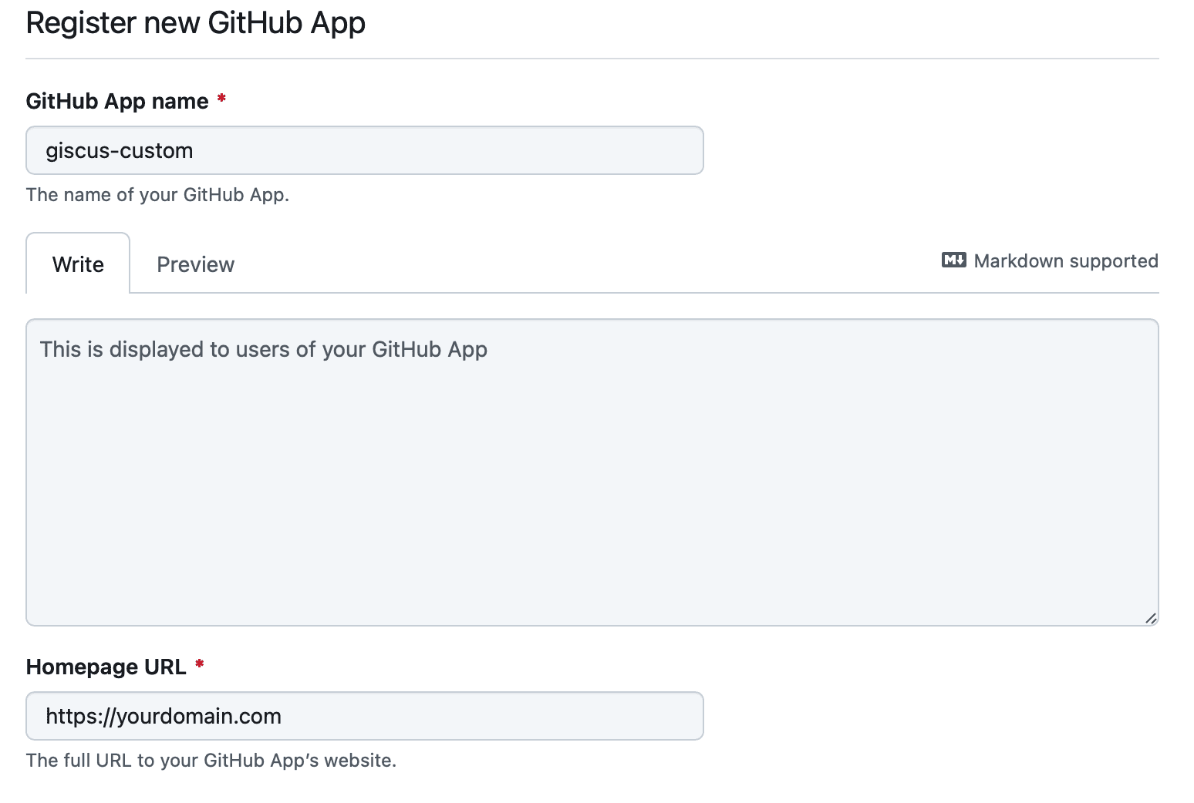This screenshot has height=803, width=1194.
Task: Click the 'This is displayed to users' placeholder text
Action: pos(263,350)
